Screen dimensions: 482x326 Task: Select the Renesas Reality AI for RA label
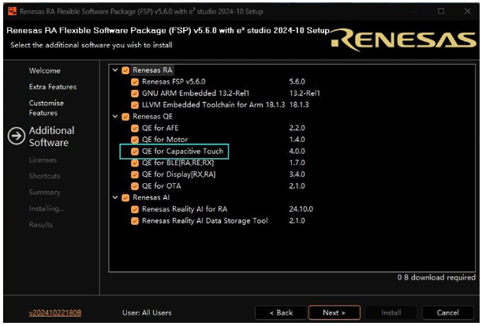point(185,209)
